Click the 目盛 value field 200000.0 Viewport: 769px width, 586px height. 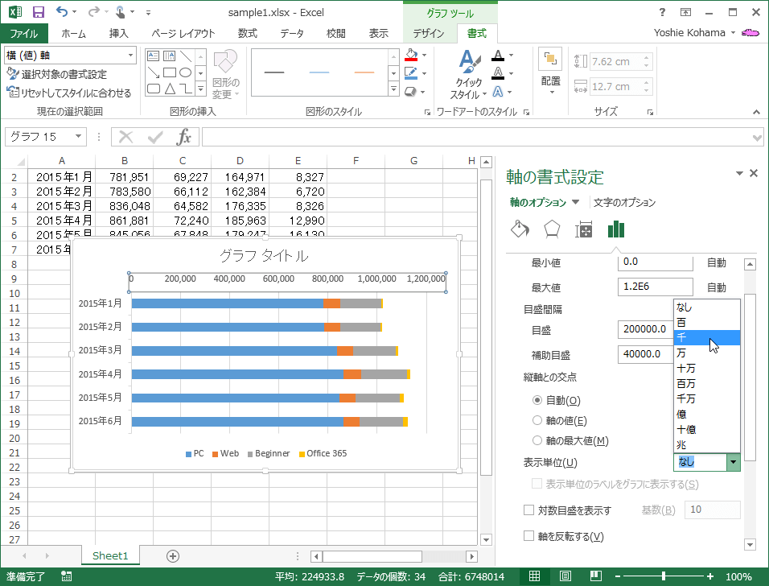pyautogui.click(x=645, y=329)
